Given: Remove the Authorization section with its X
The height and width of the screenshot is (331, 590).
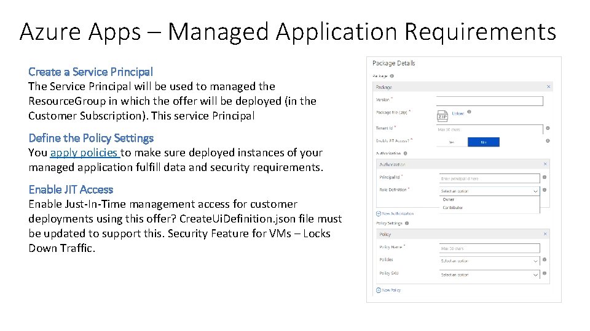Looking at the screenshot, I should click(x=545, y=164).
